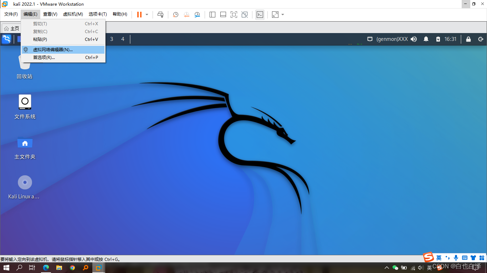487x273 pixels.
Task: Select the 文件系统 desktop icon
Action: coord(25,107)
